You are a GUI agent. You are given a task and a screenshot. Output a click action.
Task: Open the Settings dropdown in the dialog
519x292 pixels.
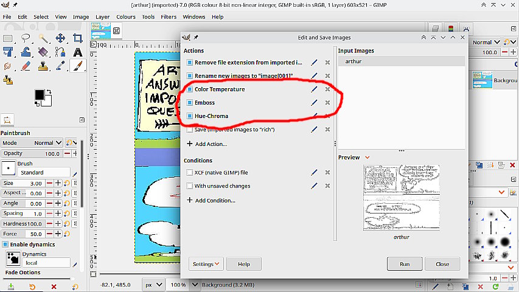click(x=206, y=264)
